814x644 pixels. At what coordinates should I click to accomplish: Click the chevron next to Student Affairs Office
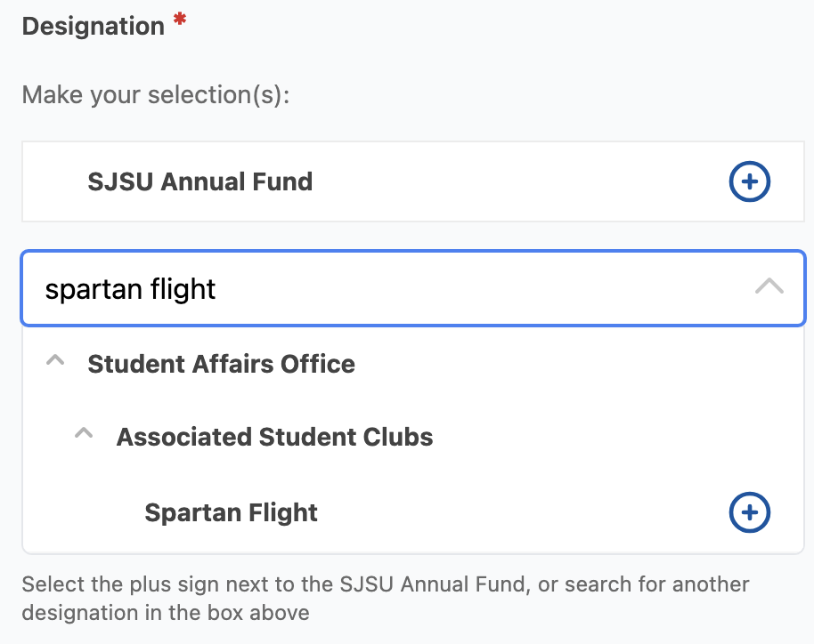55,359
